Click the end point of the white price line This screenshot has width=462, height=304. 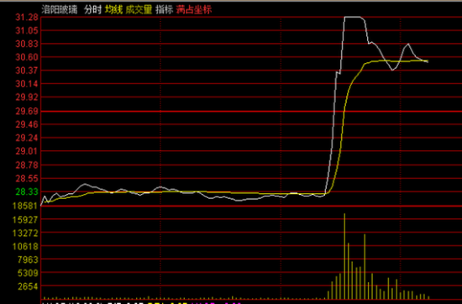click(x=428, y=62)
